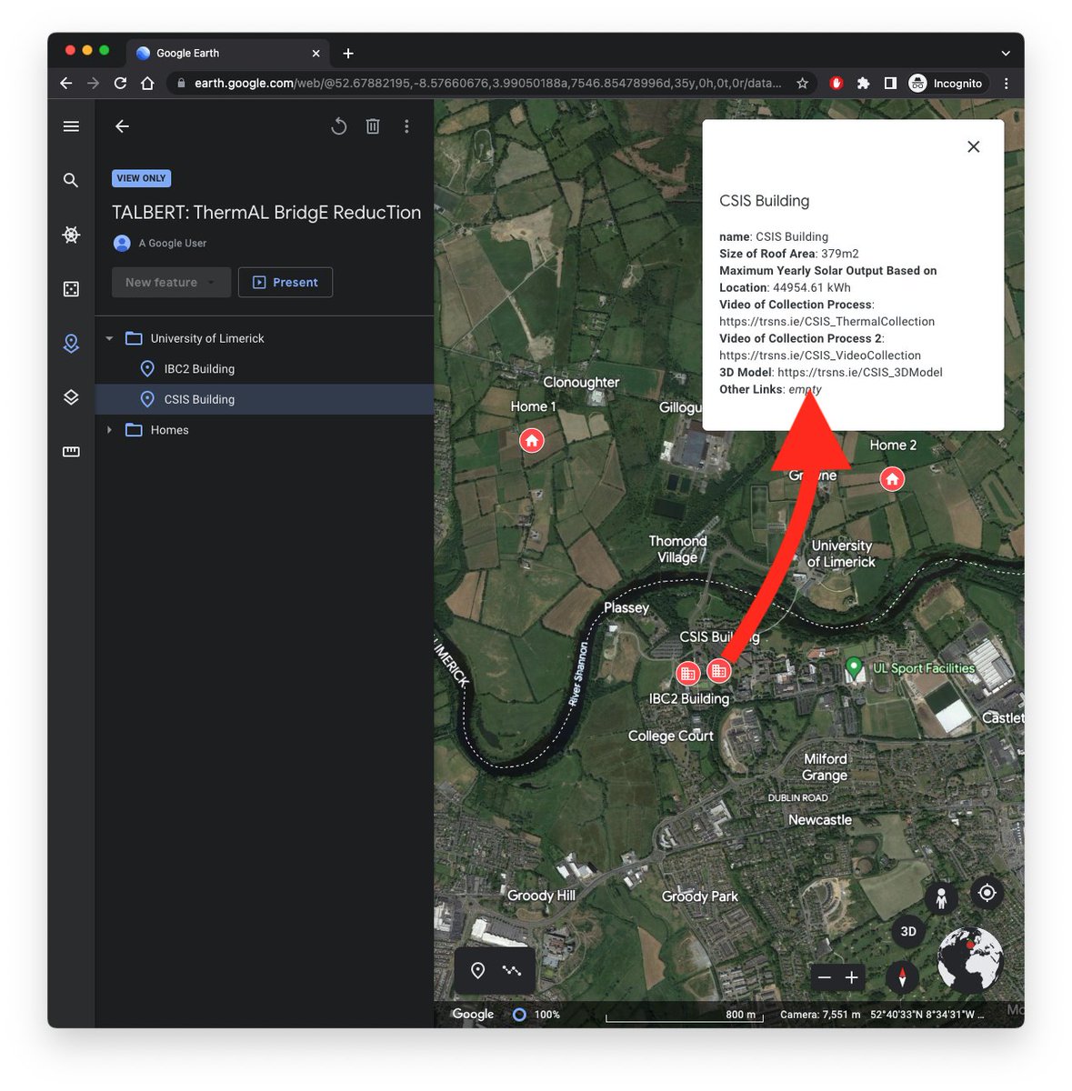
Task: Click the A Google User author label
Action: coord(173,243)
